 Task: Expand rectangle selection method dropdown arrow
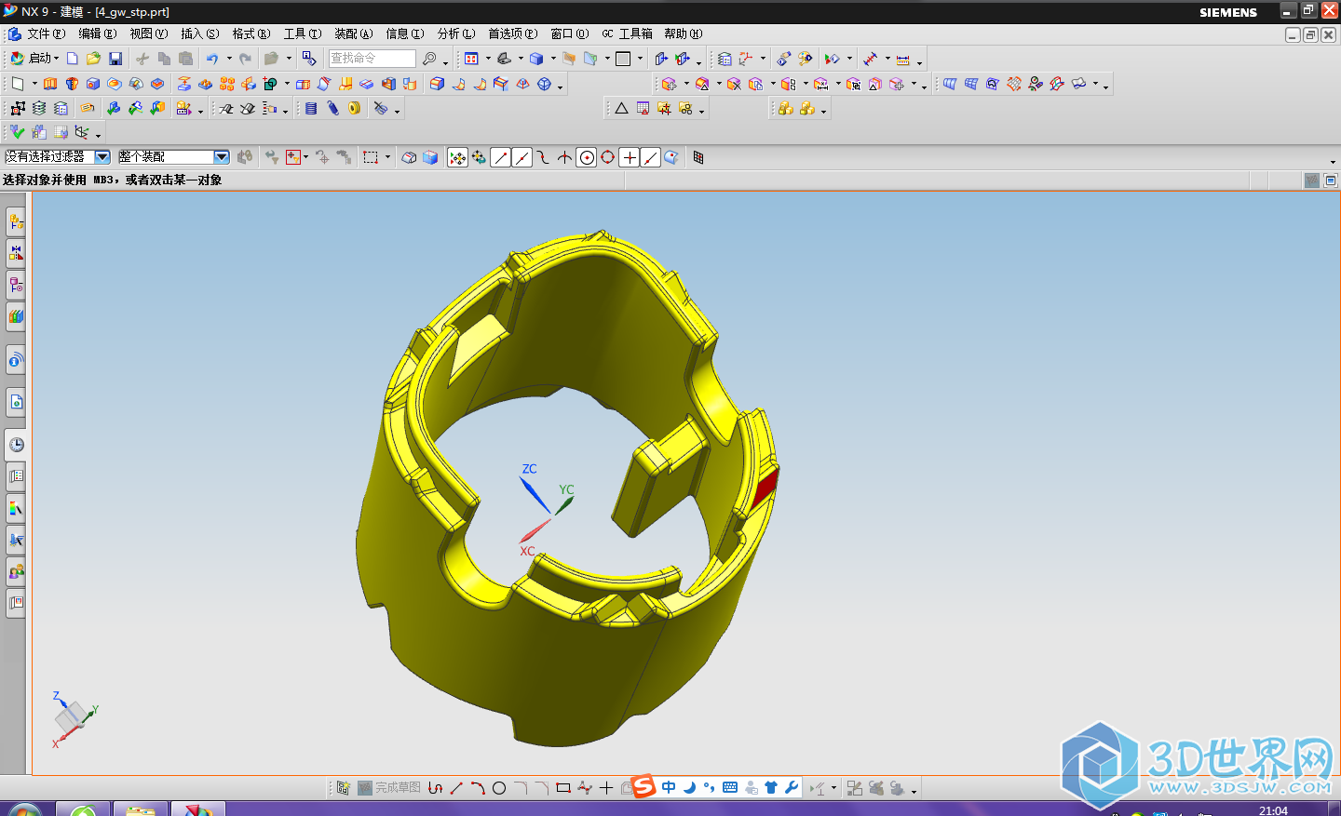[387, 157]
